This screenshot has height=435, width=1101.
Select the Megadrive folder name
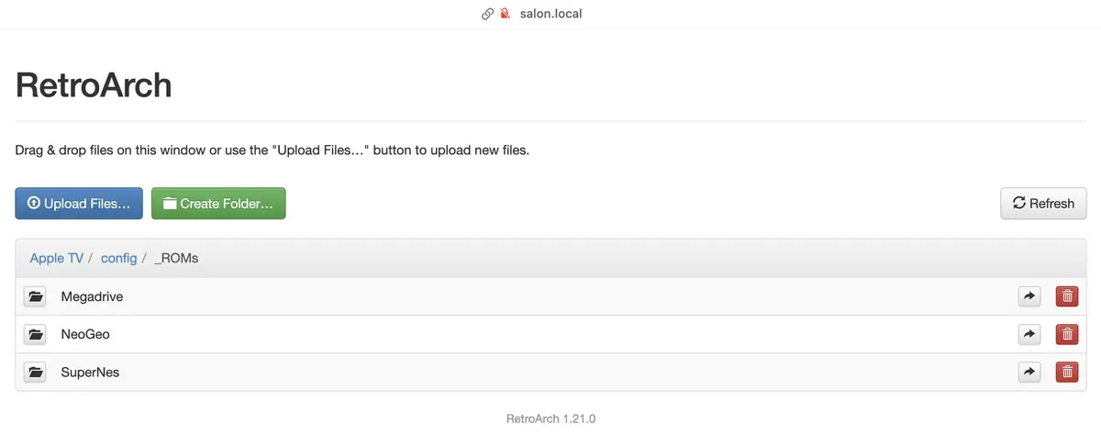(92, 296)
